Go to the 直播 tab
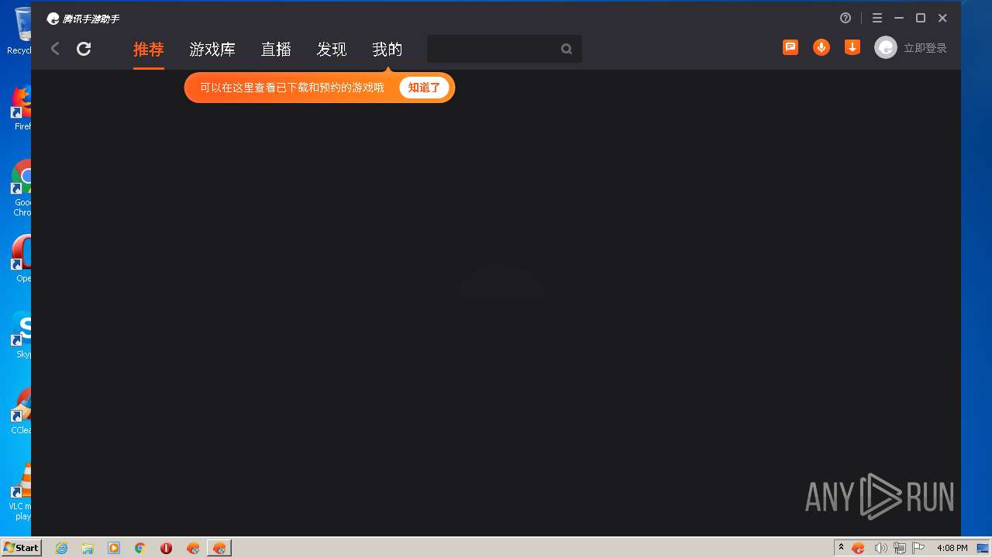Image resolution: width=992 pixels, height=558 pixels. coord(276,50)
